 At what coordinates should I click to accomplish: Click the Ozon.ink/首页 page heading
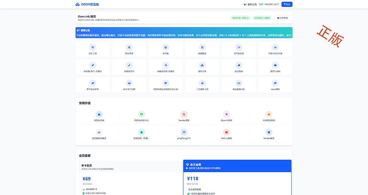87,17
